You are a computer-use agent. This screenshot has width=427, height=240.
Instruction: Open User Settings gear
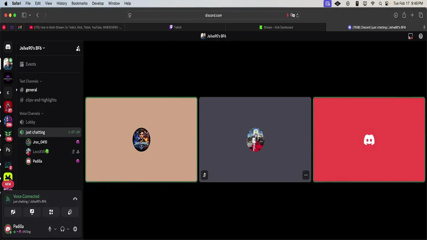[75, 229]
